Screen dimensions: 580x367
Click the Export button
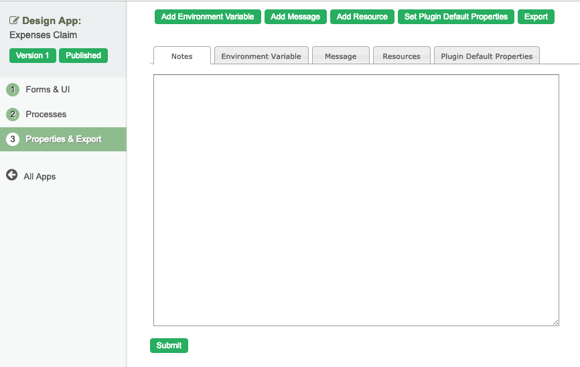coord(536,17)
